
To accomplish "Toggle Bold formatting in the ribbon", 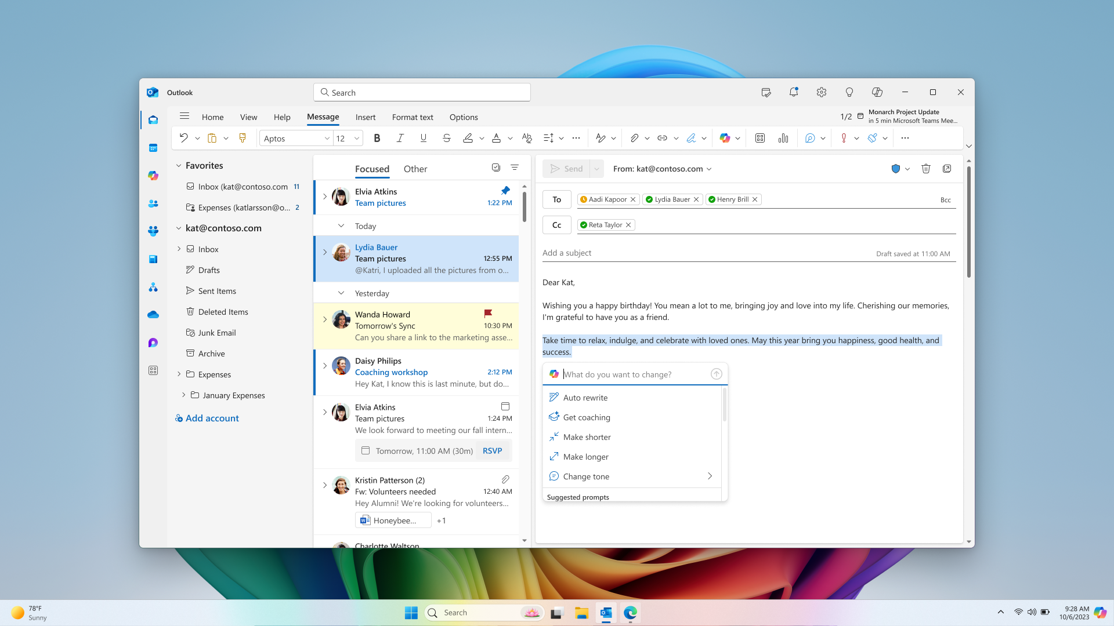I will click(377, 138).
